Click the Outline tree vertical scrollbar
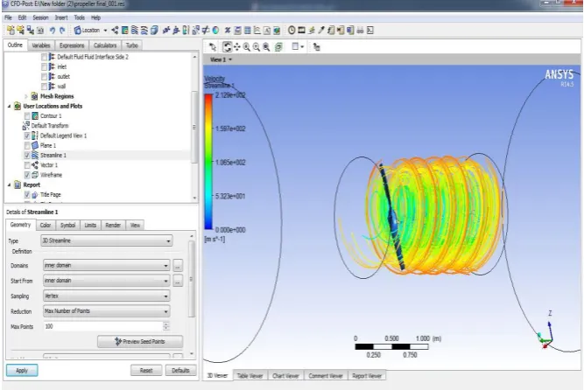 (x=194, y=127)
